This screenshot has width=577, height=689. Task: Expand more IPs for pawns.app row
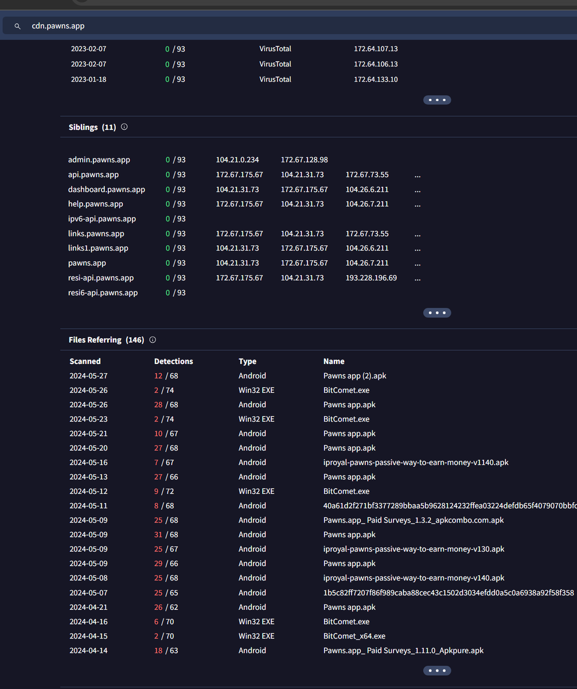[418, 263]
